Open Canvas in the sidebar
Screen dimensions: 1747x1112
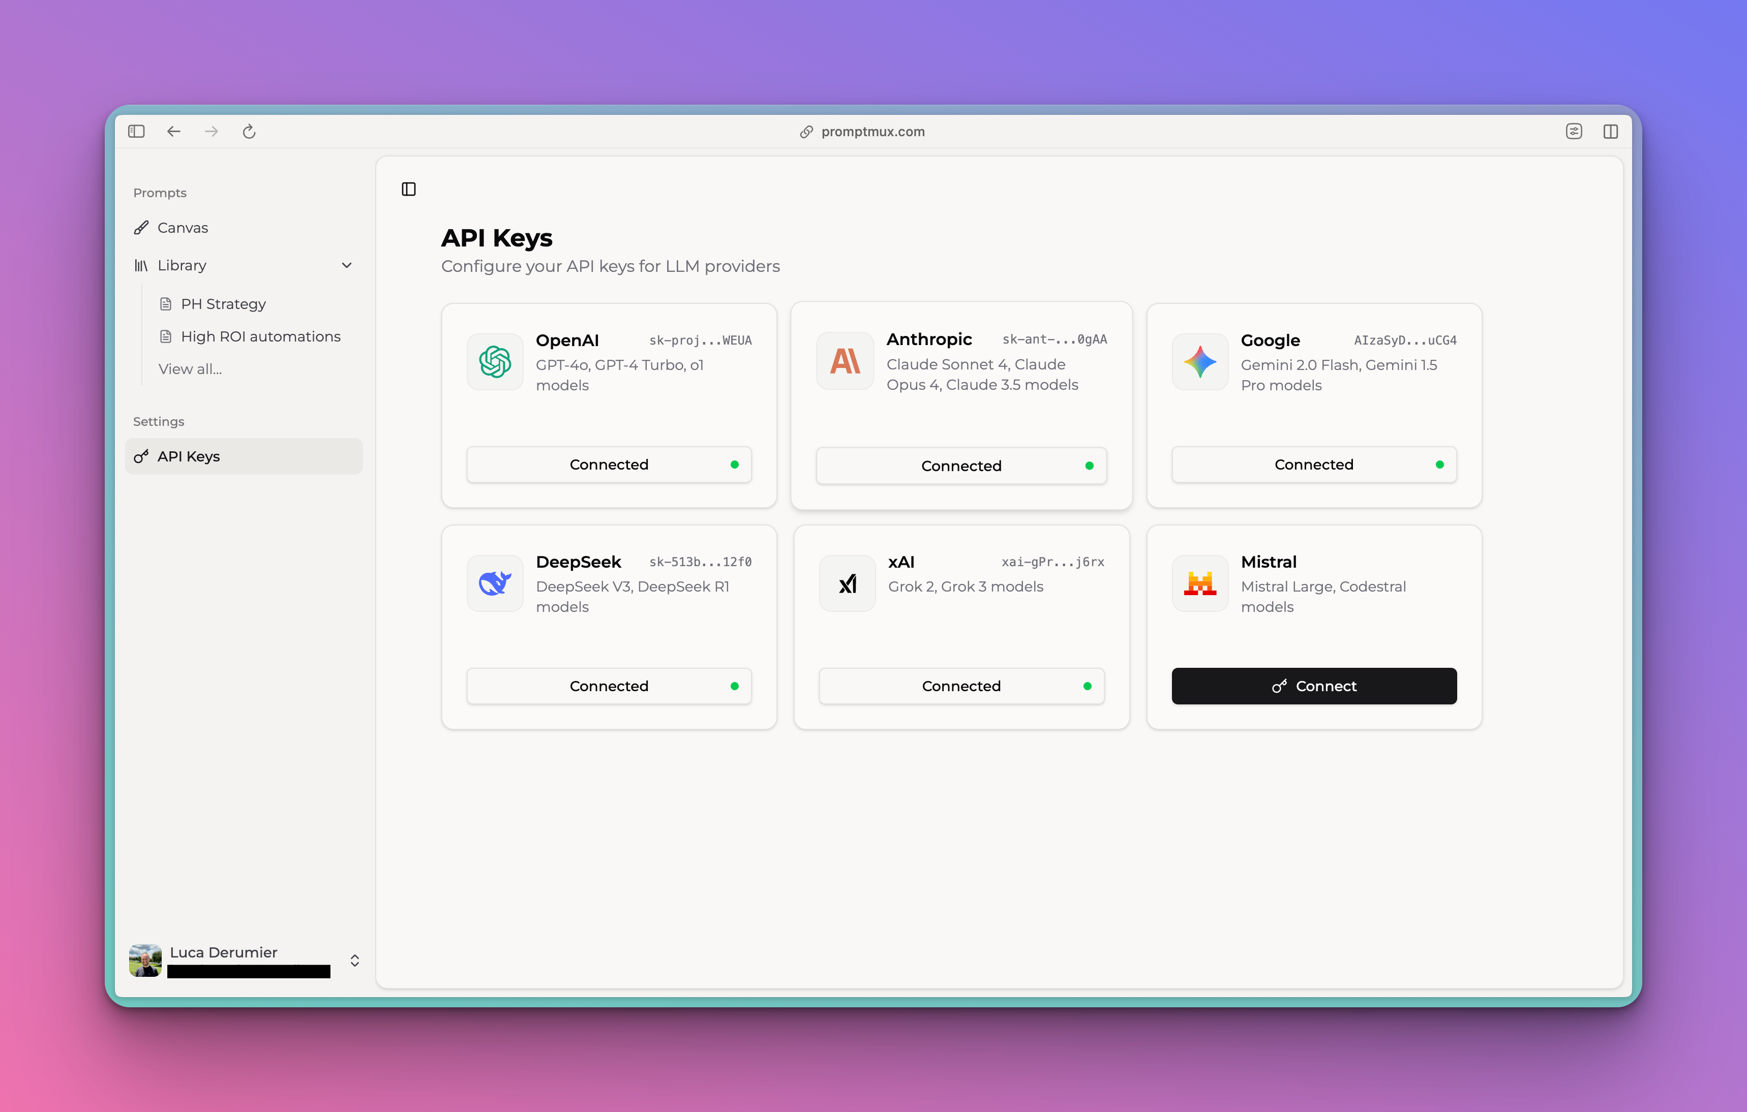[183, 228]
